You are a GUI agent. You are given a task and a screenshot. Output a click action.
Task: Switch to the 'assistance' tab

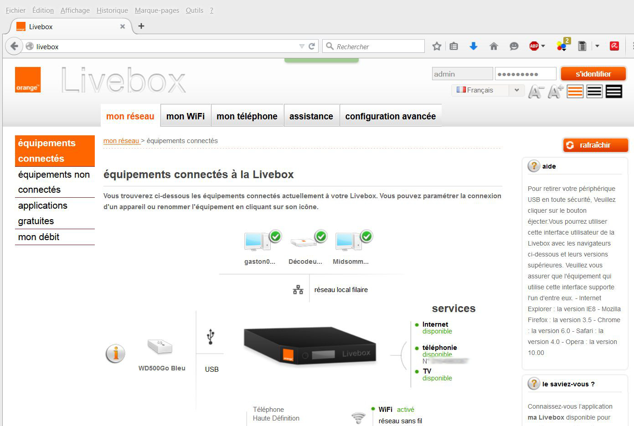(x=311, y=116)
